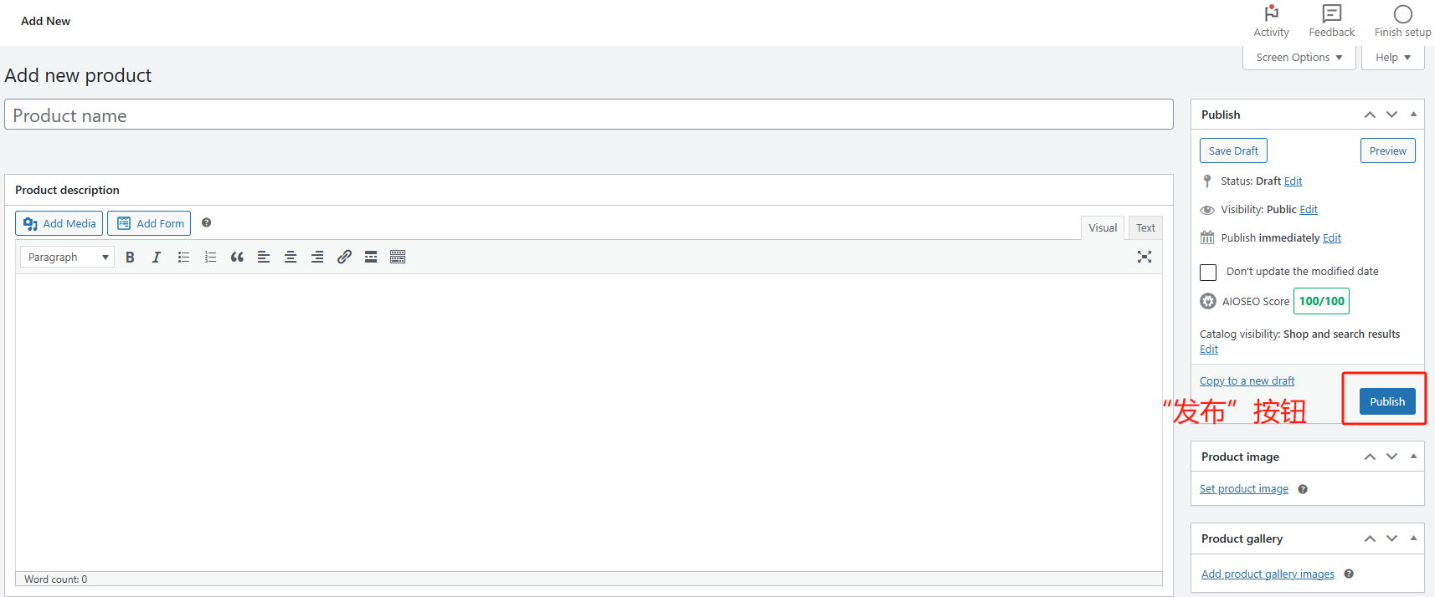Insert Read More tag
This screenshot has width=1435, height=597.
pyautogui.click(x=371, y=258)
